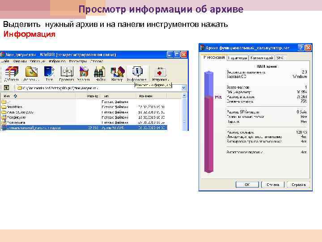Click the 'Пароль' line in dialog
The height and width of the screenshot is (242, 322).
pos(267,121)
